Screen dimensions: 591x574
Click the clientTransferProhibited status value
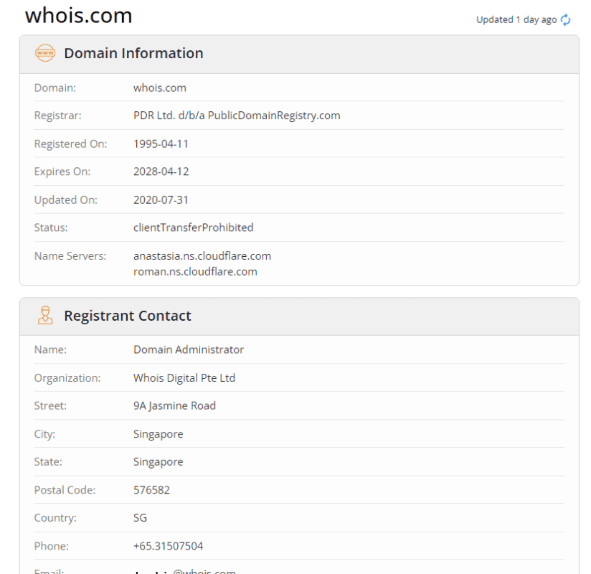(x=193, y=227)
